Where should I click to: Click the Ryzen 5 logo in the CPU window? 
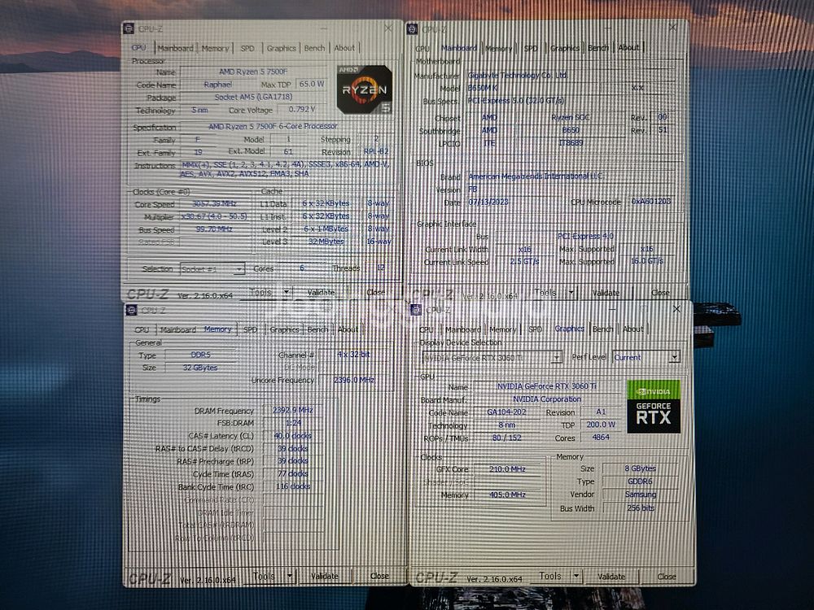[x=363, y=89]
